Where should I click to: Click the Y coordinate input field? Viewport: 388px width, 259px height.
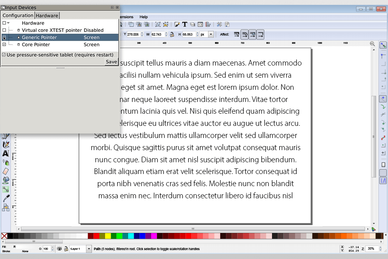click(133, 34)
